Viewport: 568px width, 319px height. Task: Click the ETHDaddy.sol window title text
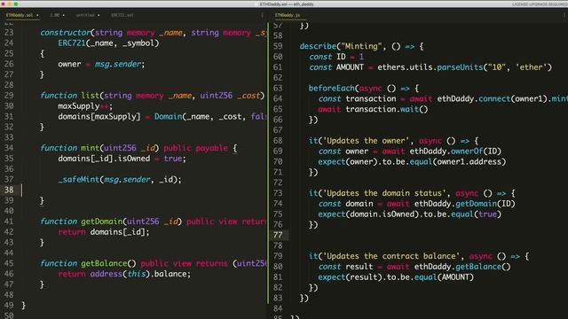pos(287,4)
